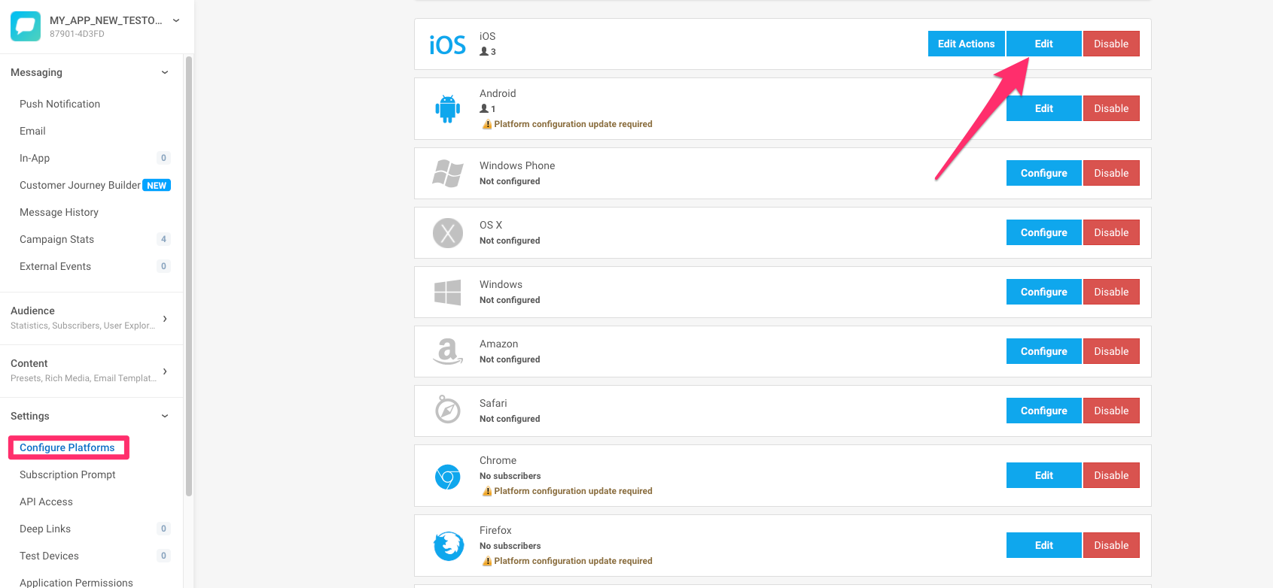1273x588 pixels.
Task: Open the app selector dropdown arrow
Action: click(x=176, y=21)
